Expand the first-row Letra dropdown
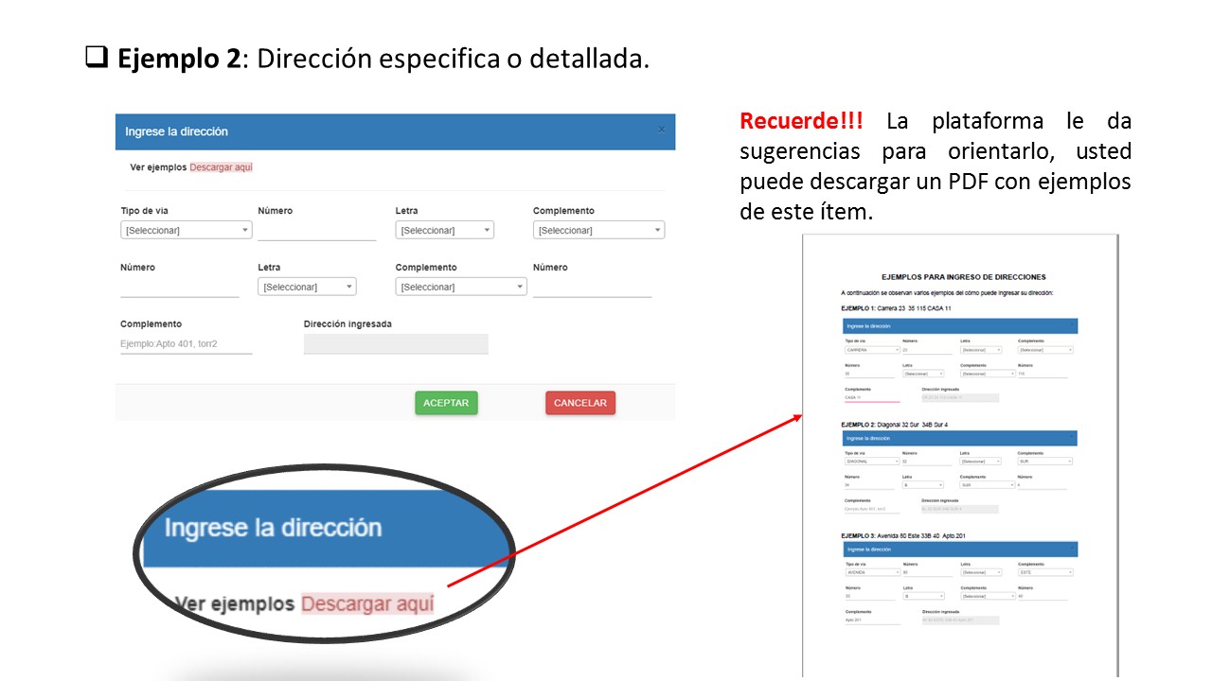This screenshot has width=1212, height=681. tap(444, 230)
